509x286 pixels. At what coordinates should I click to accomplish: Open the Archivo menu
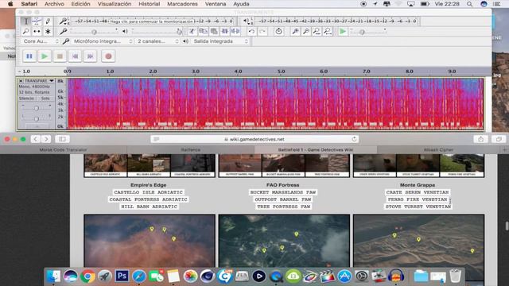tap(54, 4)
